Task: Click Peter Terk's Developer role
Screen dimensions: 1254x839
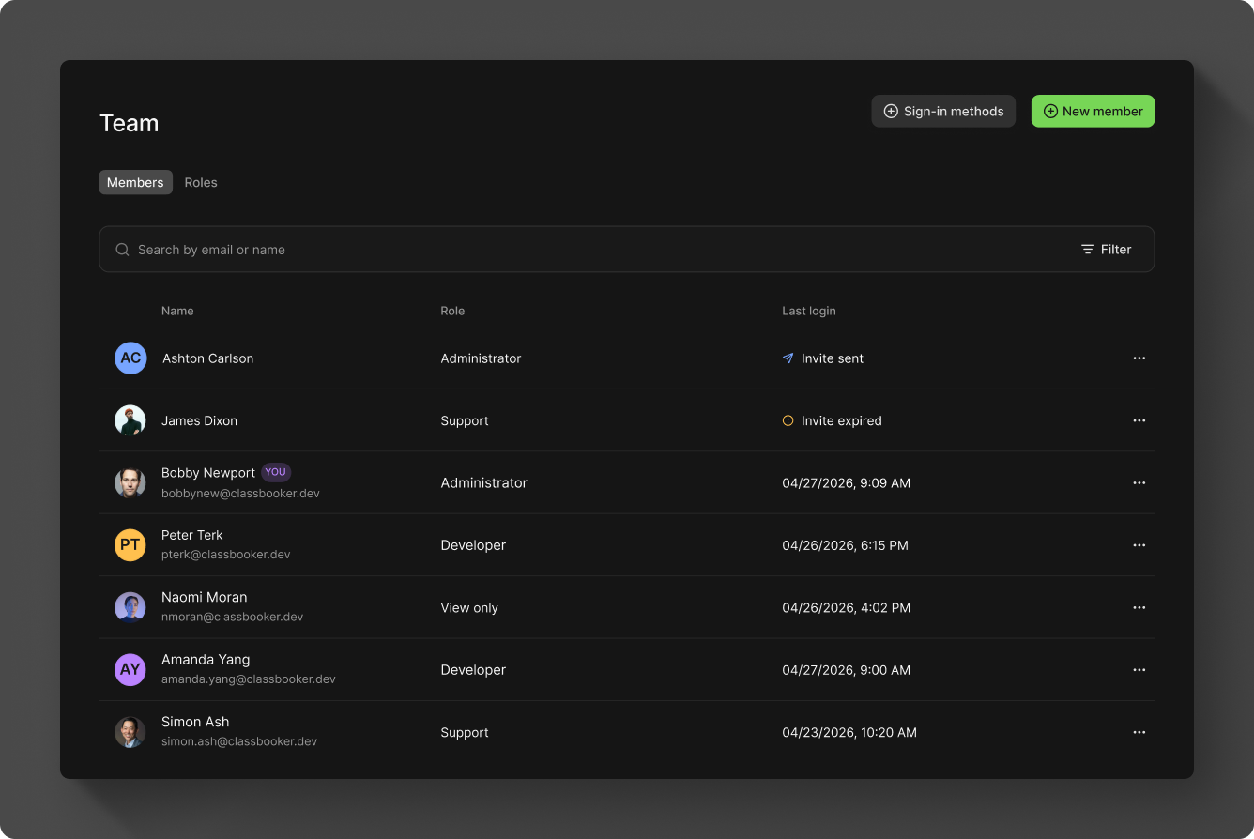Action: (473, 545)
